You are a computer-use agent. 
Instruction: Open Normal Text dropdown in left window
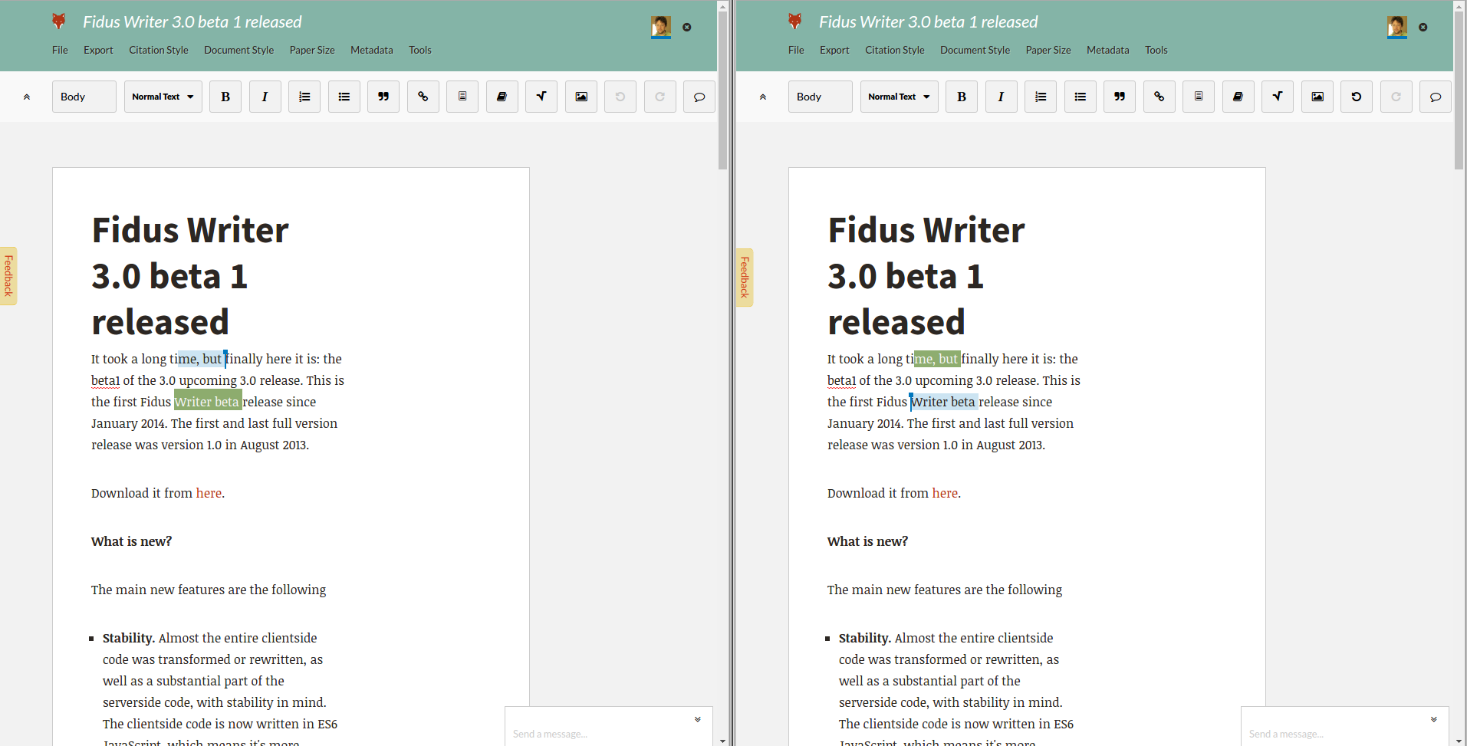pos(163,97)
